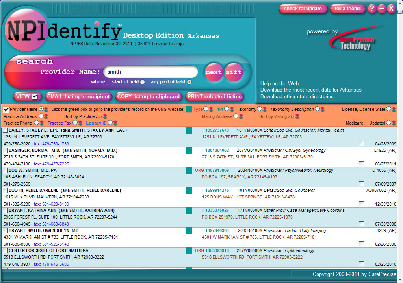
Task: Click 'COPY listing to clipboard' button
Action: [x=149, y=97]
